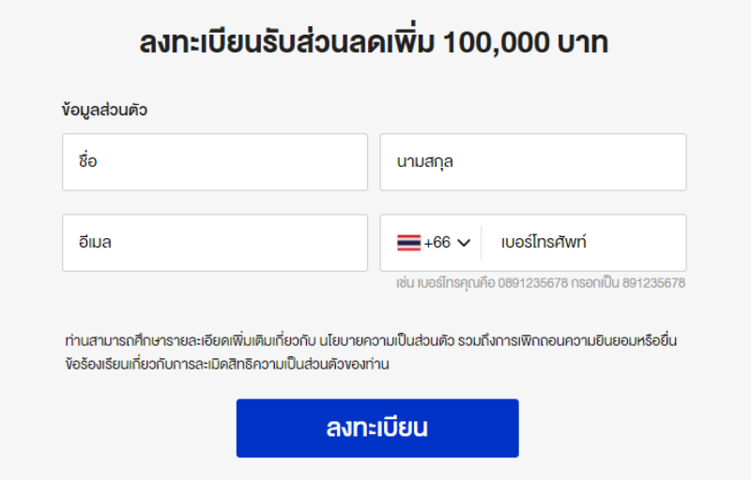Click into the อีเมล email field
This screenshot has height=480, width=751.
[215, 243]
